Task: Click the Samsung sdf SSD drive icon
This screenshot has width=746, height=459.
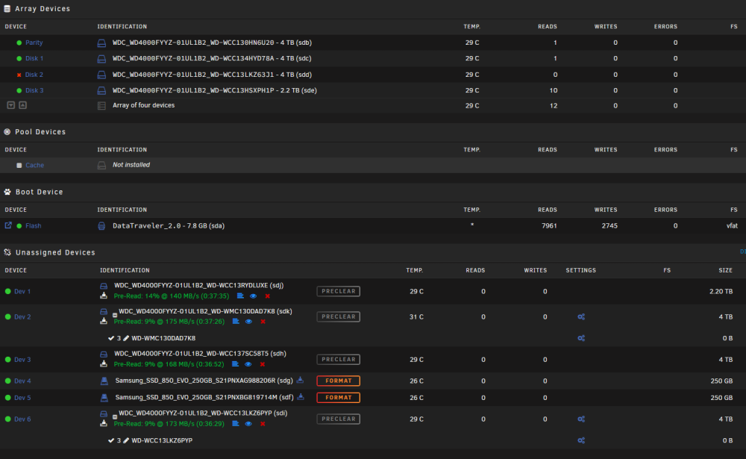Action: 104,398
